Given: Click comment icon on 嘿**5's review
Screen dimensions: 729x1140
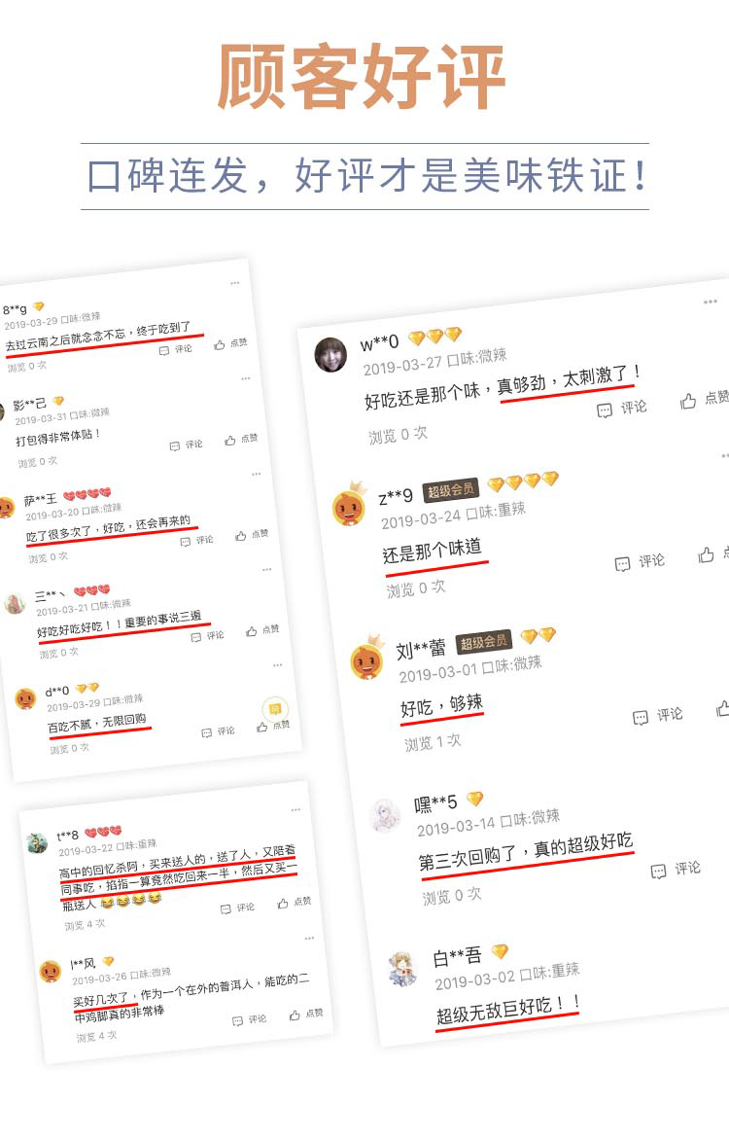Looking at the screenshot, I should click(x=658, y=872).
